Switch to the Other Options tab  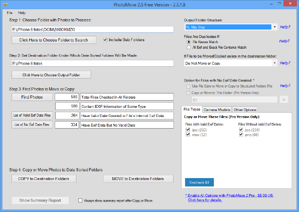pyautogui.click(x=245, y=110)
